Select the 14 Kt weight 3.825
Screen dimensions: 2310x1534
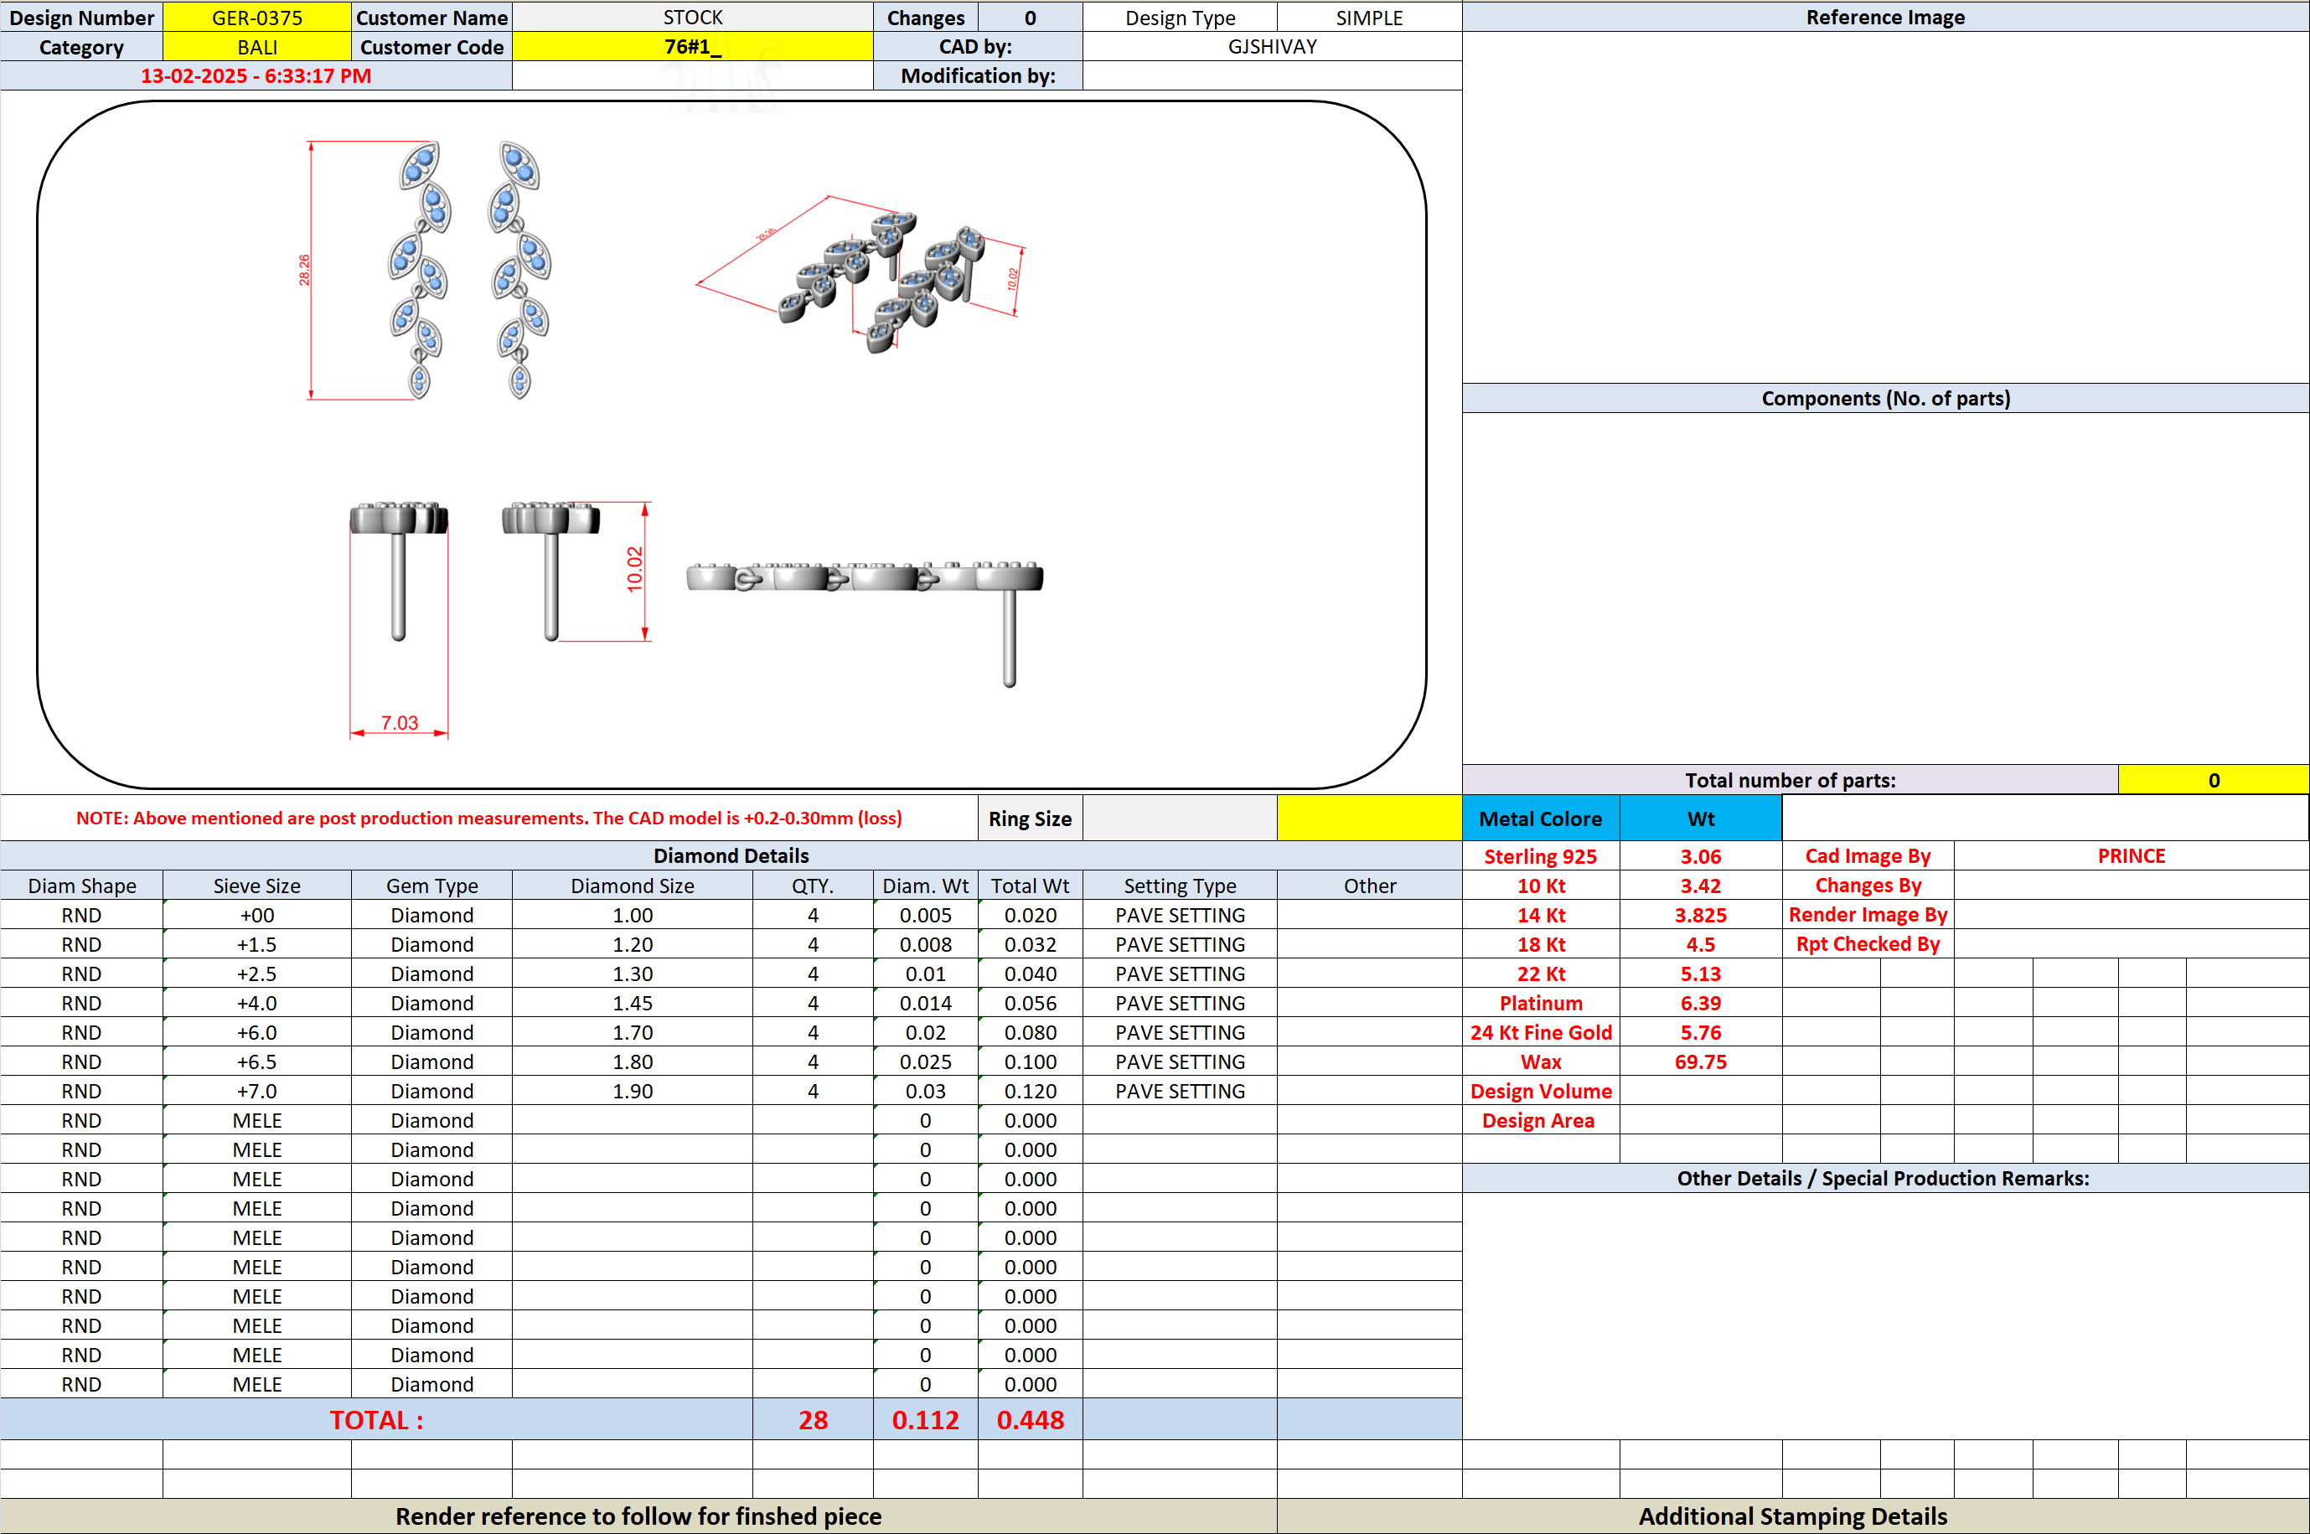(x=1701, y=915)
